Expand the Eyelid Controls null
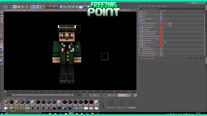 click(x=141, y=27)
